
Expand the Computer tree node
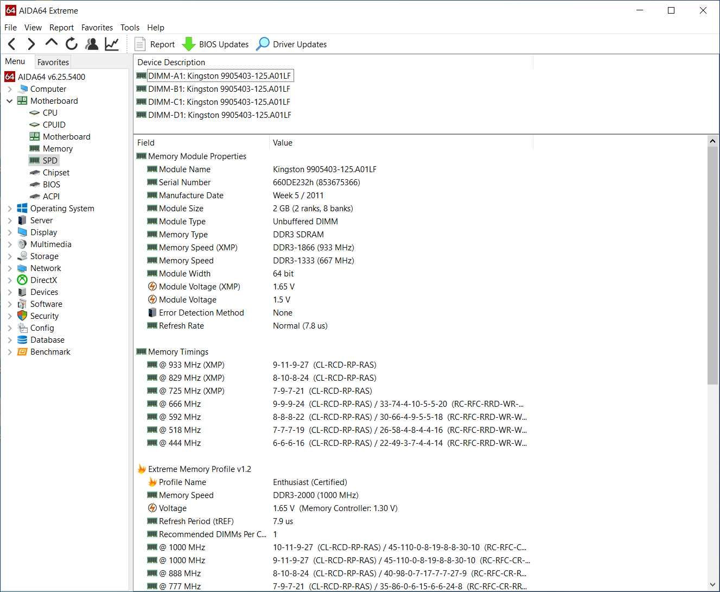click(x=10, y=89)
